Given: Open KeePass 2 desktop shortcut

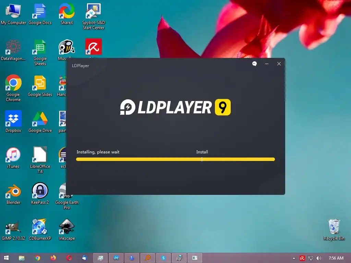Looking at the screenshot, I should coord(40,194).
